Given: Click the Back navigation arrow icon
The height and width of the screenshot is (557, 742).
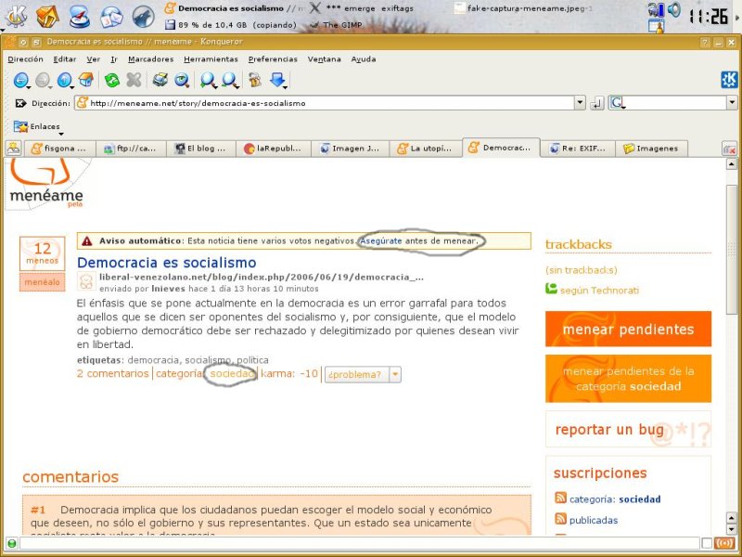Looking at the screenshot, I should 20,81.
